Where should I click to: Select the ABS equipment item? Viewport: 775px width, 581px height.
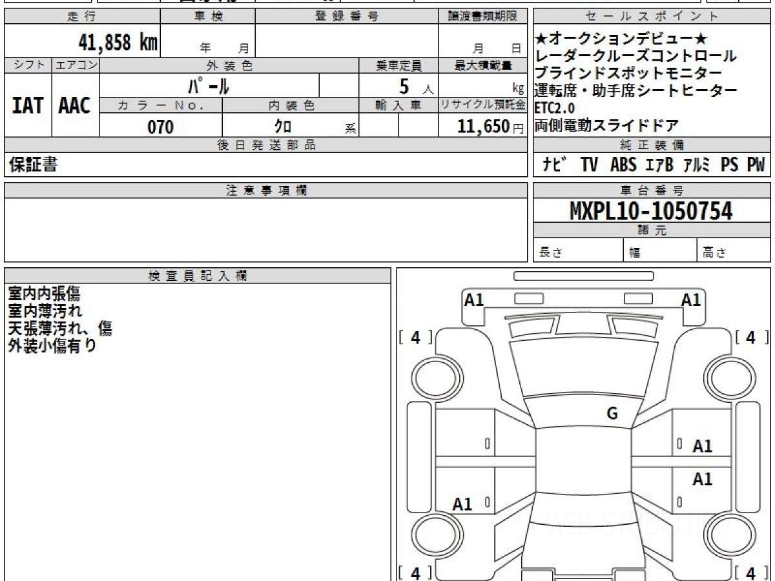[x=623, y=165]
